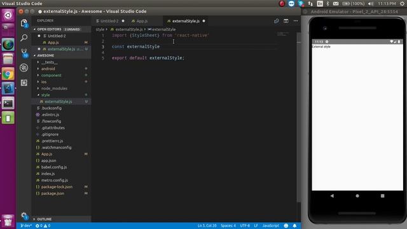Click the Ln 3, Col 20 status entry

click(x=207, y=226)
